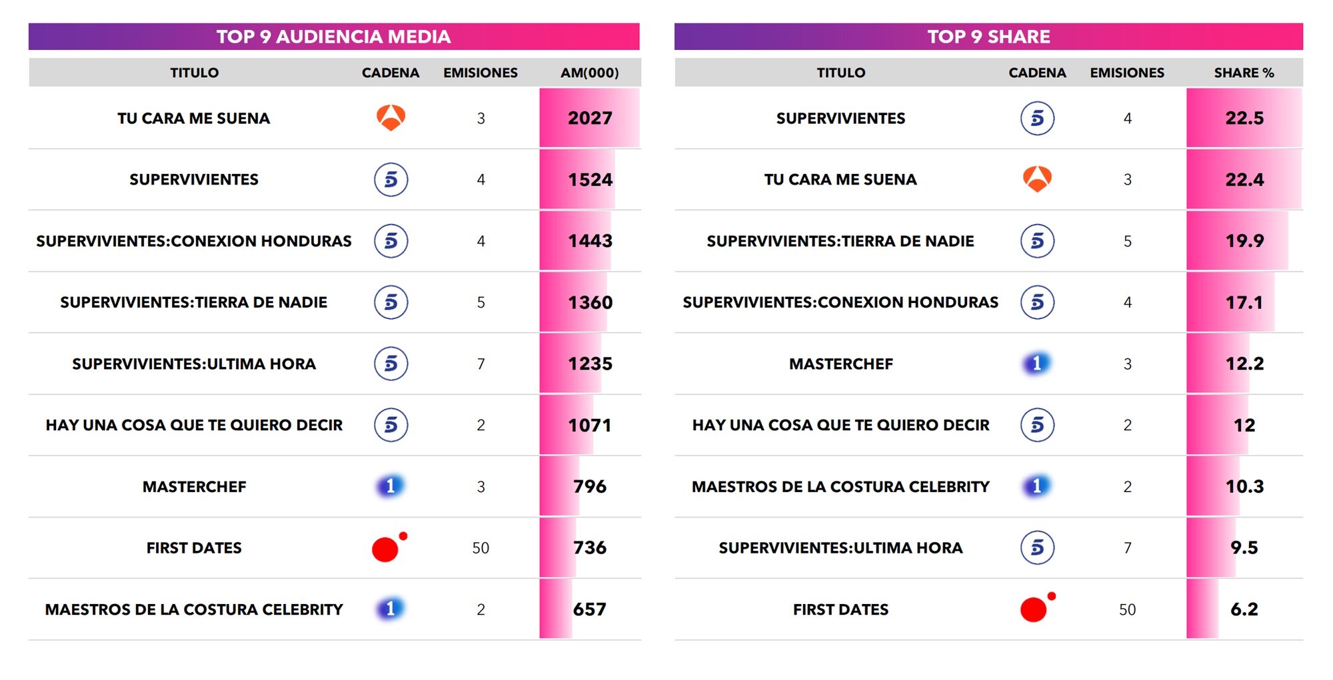Click La 1 logo beside Masterchef in share table

tap(1036, 364)
